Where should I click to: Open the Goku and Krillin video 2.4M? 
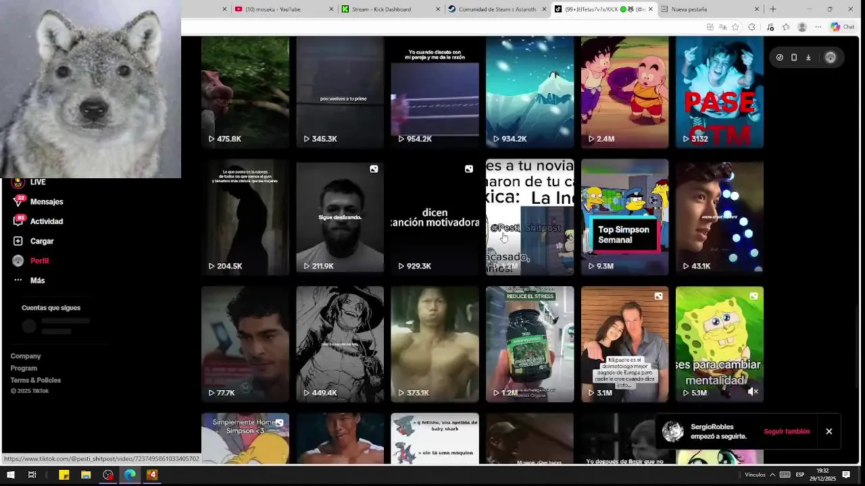(624, 92)
